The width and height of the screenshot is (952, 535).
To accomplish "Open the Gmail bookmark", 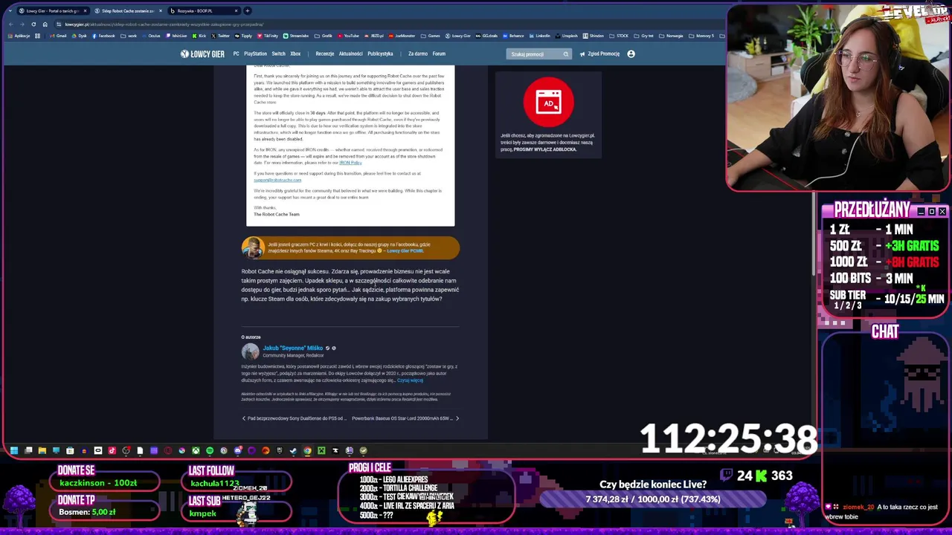I will 58,36.
